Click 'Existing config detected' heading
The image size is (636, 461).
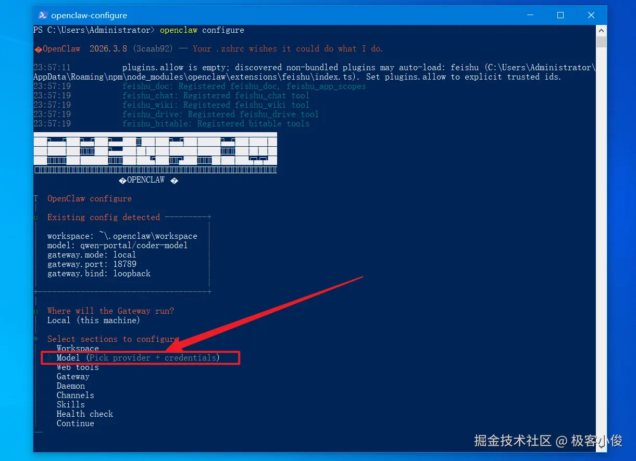pos(104,217)
